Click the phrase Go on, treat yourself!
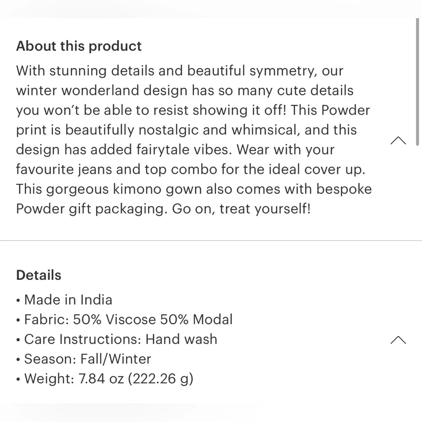422x422 pixels. [241, 209]
